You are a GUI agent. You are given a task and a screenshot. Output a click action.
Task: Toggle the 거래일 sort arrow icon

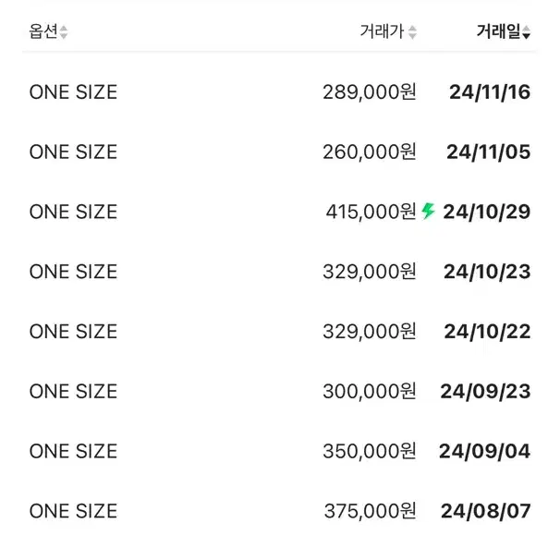coord(526,31)
